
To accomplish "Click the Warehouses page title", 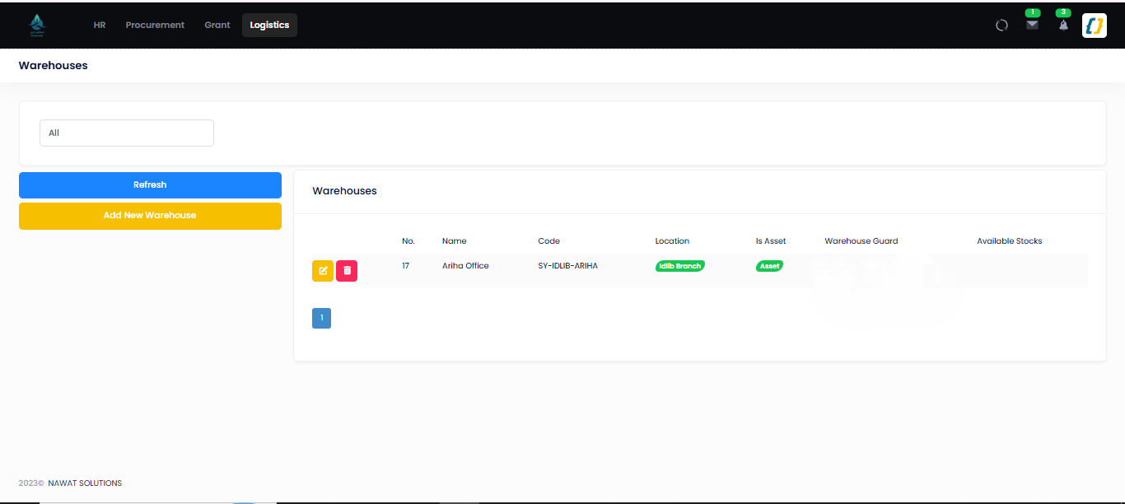I will (54, 65).
